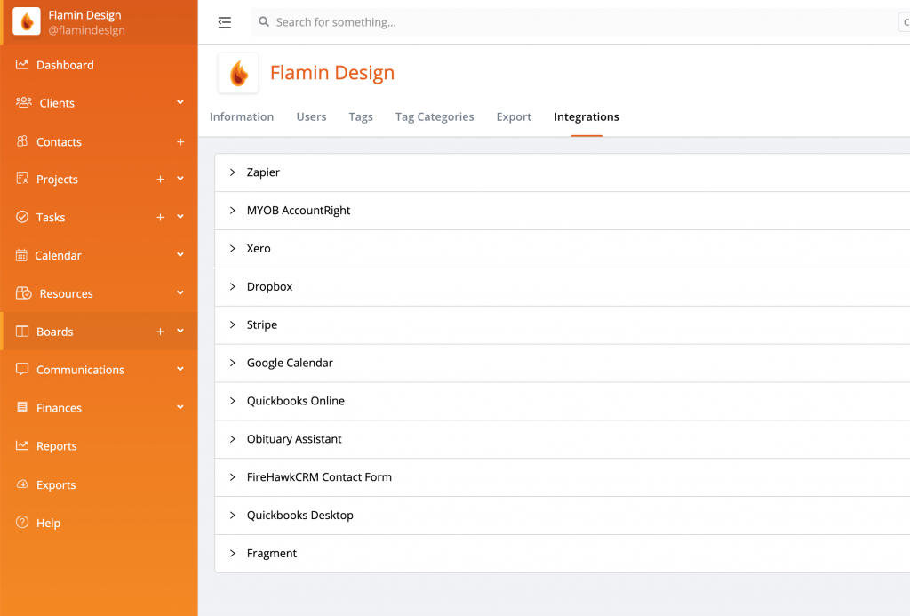Click the Contacts icon in sidebar
Viewport: 910px width, 616px height.
pos(22,141)
